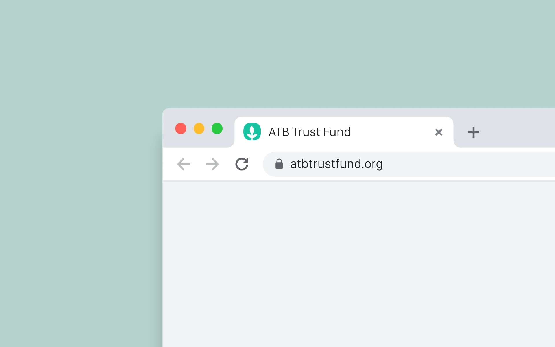Viewport: 555px width, 347px height.
Task: Select the atbtrustfund.org URL text
Action: (336, 163)
